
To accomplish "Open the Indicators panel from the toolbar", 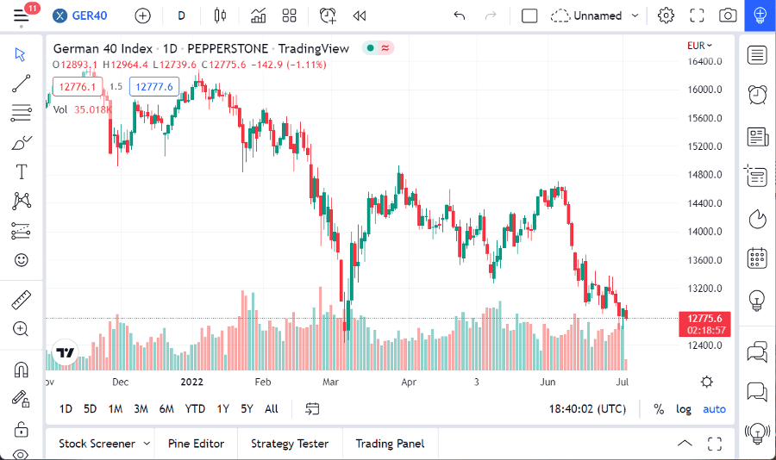I will pos(258,16).
